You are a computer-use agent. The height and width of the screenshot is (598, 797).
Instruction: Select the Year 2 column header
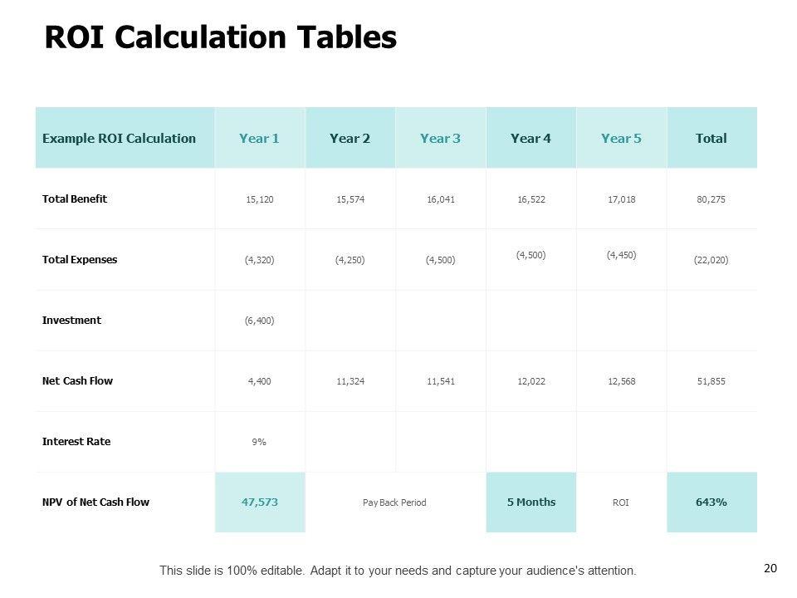pyautogui.click(x=350, y=139)
